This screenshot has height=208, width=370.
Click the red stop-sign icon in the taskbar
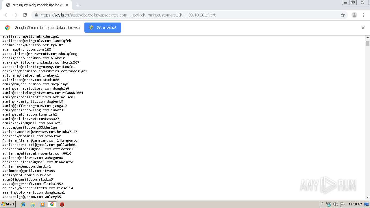[62, 204]
